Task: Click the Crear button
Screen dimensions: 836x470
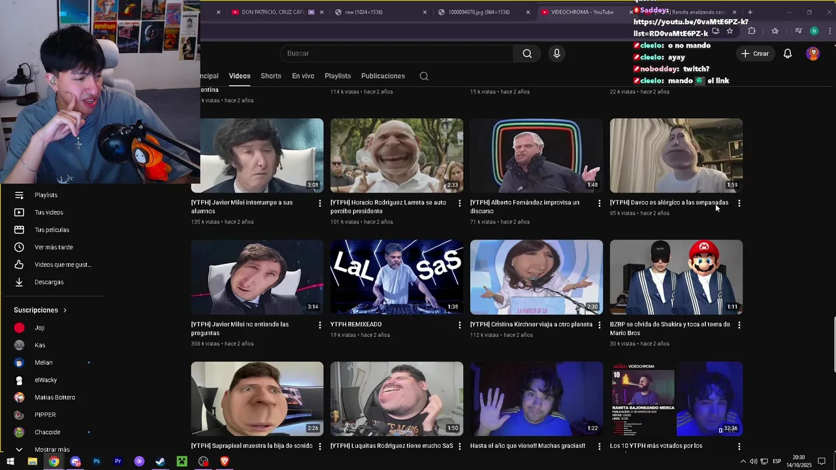Action: (x=755, y=54)
